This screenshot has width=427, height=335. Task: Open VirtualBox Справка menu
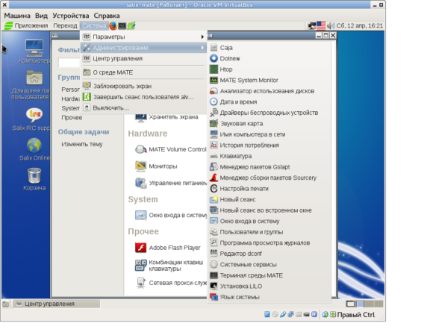[x=107, y=16]
